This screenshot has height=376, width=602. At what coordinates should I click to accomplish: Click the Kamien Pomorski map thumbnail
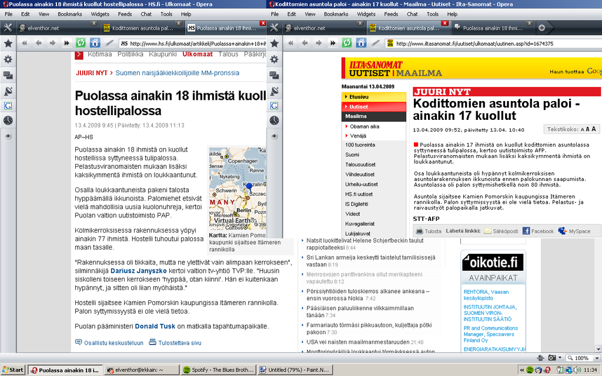click(238, 189)
